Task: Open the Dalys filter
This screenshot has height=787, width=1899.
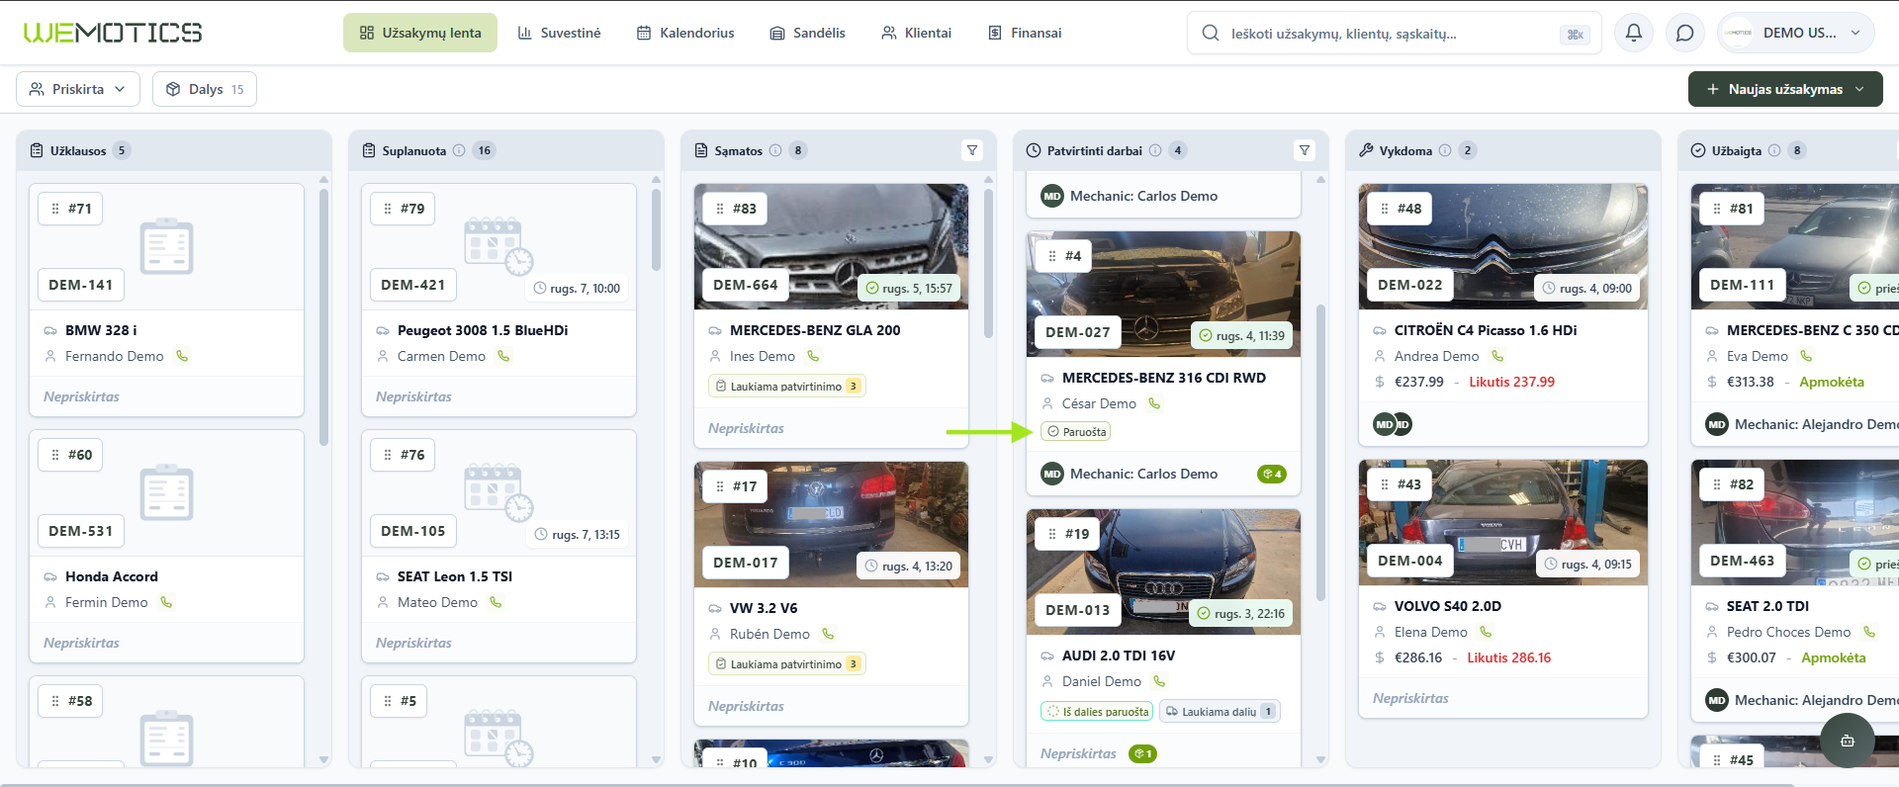Action: [x=205, y=89]
